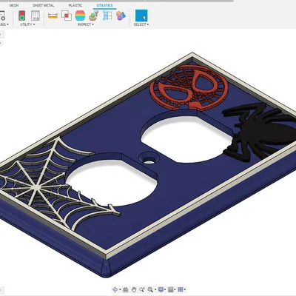The width and height of the screenshot is (296, 296).
Task: Select the red Spider-Man mask body
Action: (x=189, y=87)
